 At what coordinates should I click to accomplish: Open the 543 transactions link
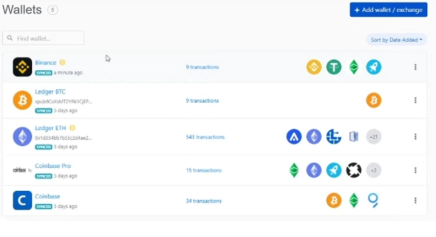(x=205, y=137)
